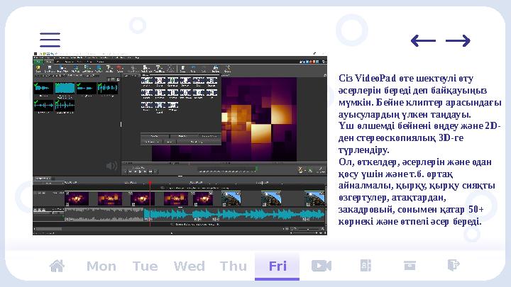Image resolution: width=511 pixels, height=287 pixels.
Task: Switch to the Wed tab
Action: pos(189,266)
